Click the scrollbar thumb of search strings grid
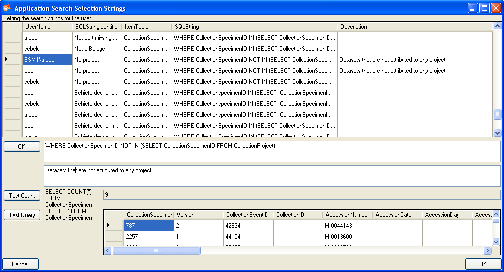The height and width of the screenshot is (272, 504). point(497,114)
